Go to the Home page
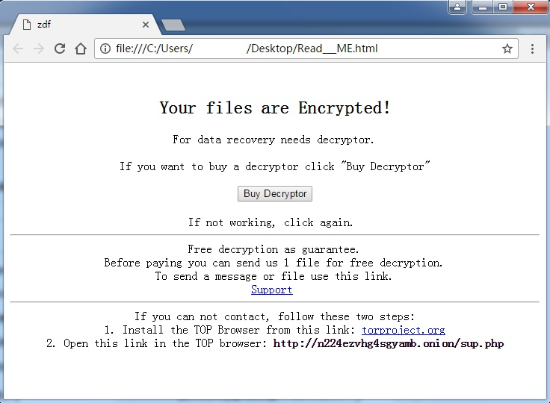 click(81, 49)
